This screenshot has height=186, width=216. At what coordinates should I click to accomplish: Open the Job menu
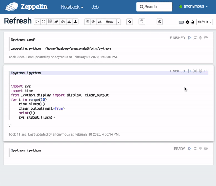click(x=95, y=7)
